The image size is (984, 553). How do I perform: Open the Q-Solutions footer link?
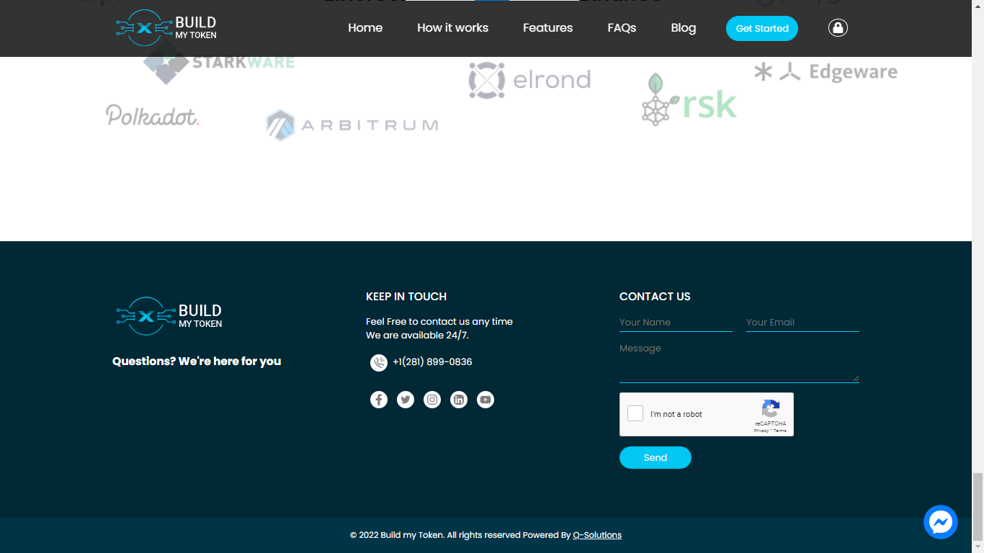point(597,535)
